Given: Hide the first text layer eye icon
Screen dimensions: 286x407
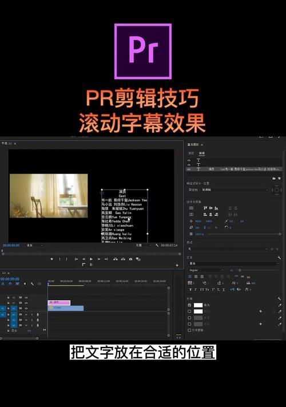Looking at the screenshot, I should (189, 160).
